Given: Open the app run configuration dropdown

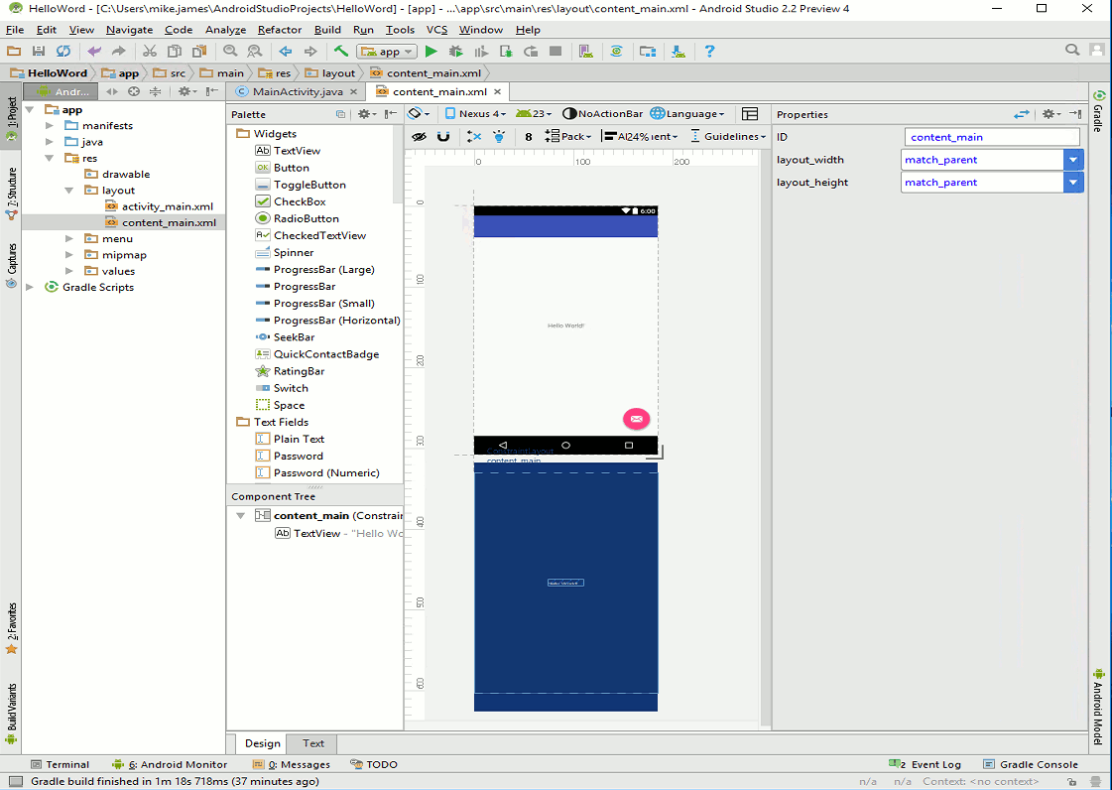Looking at the screenshot, I should 387,51.
